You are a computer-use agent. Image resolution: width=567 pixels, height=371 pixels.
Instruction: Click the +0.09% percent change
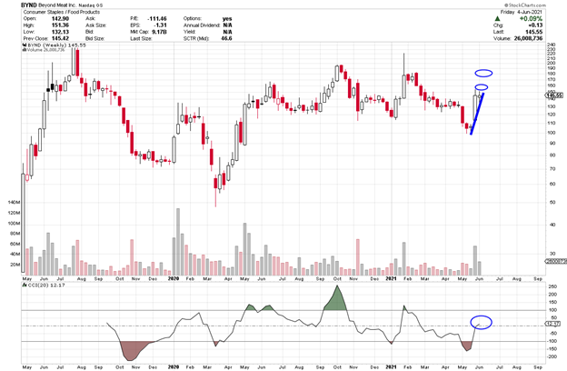(531, 18)
